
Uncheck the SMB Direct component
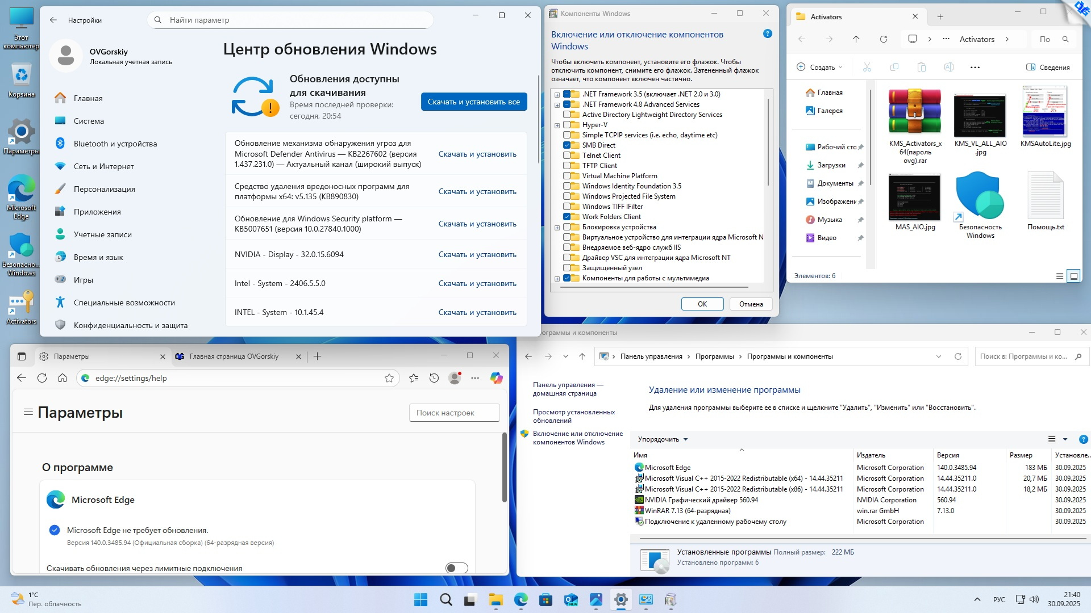tap(567, 145)
